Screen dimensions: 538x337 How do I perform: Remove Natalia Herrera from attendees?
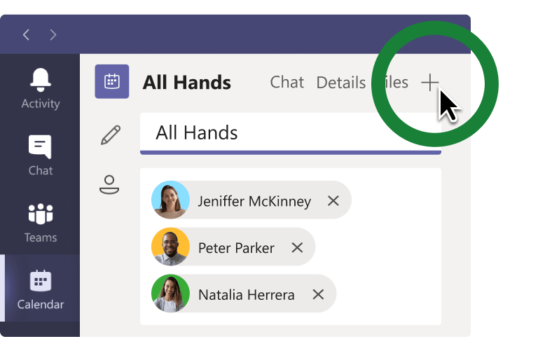click(x=318, y=294)
